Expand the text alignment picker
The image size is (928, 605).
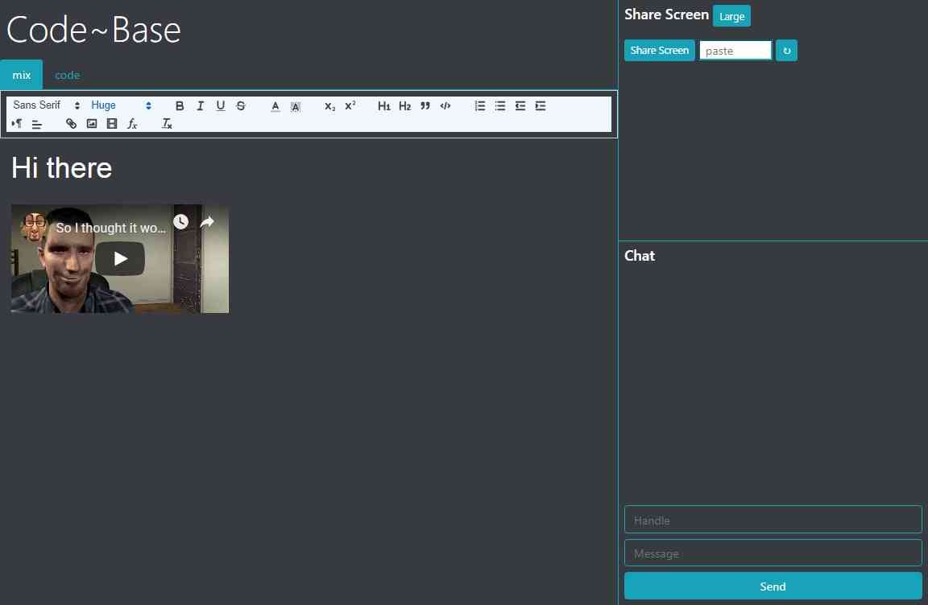pyautogui.click(x=37, y=124)
